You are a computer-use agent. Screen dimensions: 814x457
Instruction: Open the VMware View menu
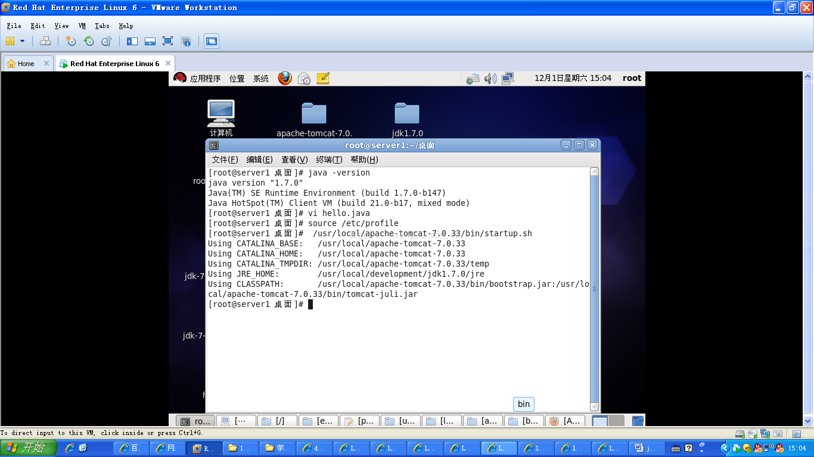click(x=62, y=26)
